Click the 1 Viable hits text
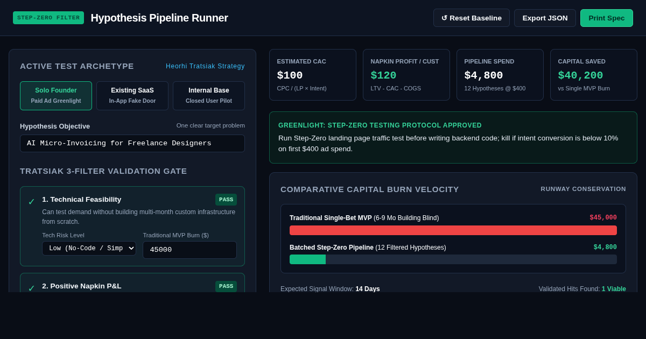Screen dimensions: 646x339 tap(614, 289)
